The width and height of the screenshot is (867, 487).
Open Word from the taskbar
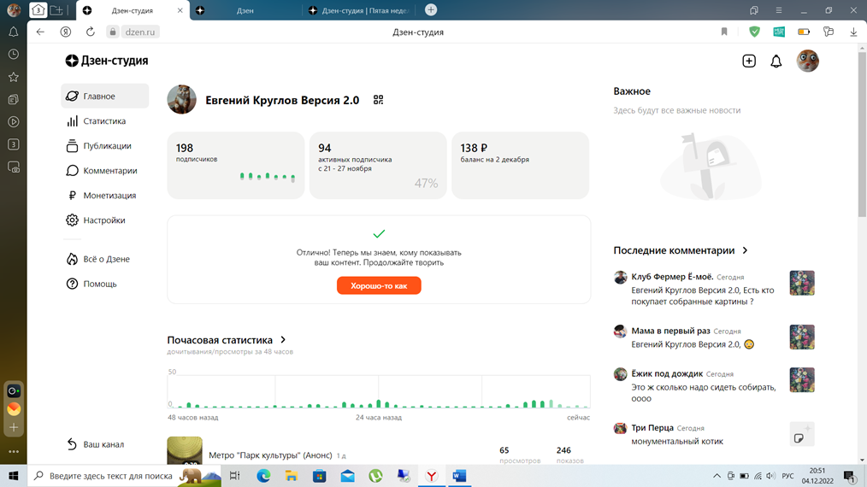click(459, 476)
